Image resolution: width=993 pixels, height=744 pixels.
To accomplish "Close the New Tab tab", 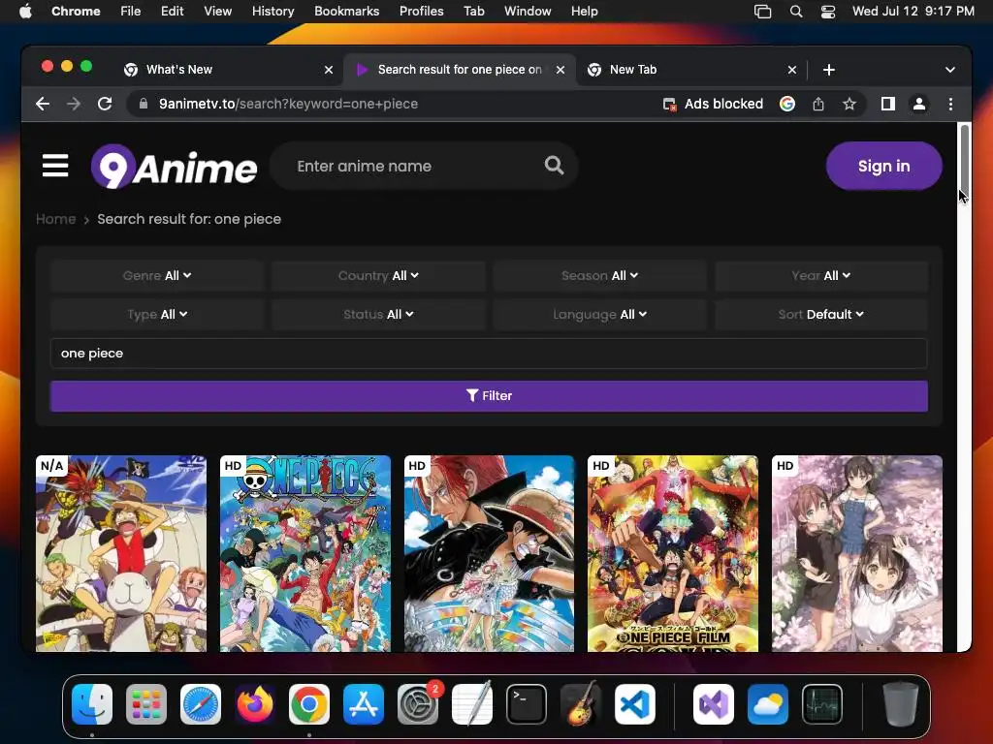I will click(791, 70).
